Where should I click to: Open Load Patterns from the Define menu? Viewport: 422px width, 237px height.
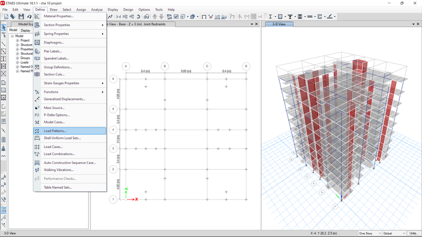pos(70,131)
